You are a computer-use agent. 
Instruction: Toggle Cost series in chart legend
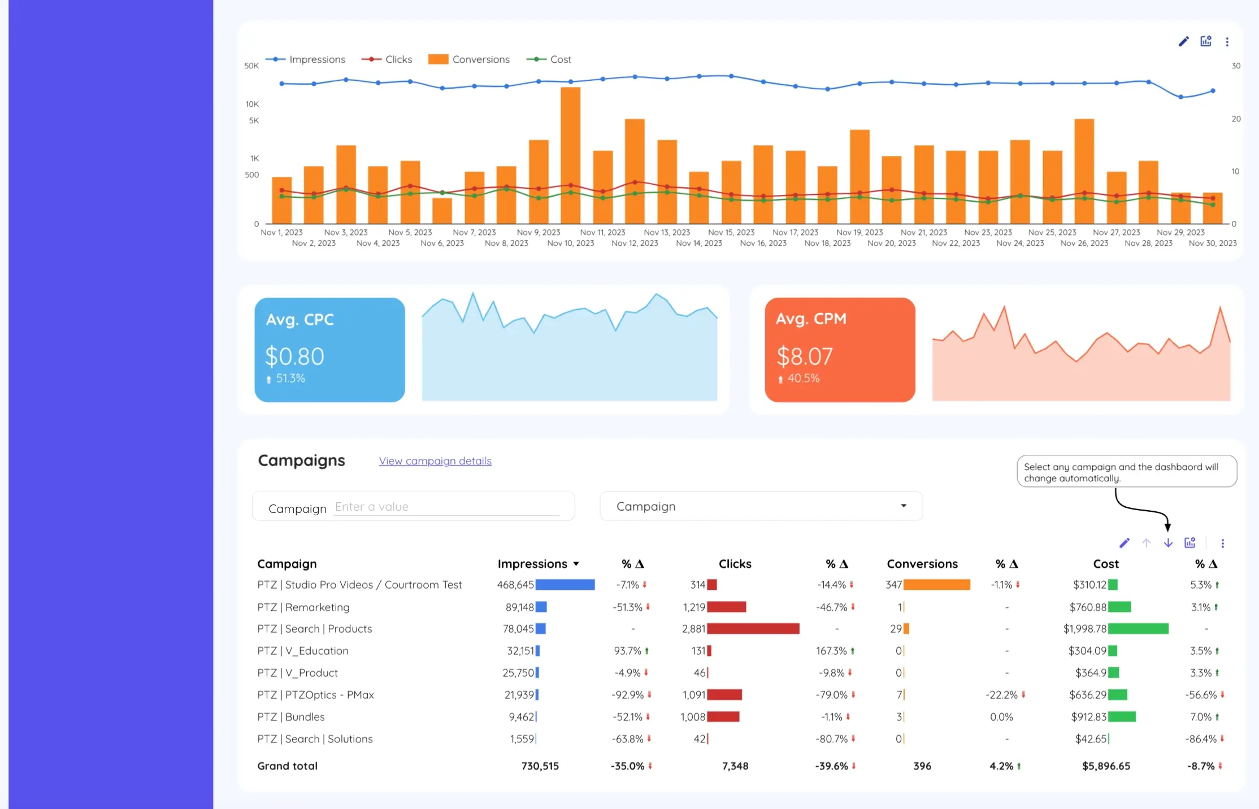(549, 59)
